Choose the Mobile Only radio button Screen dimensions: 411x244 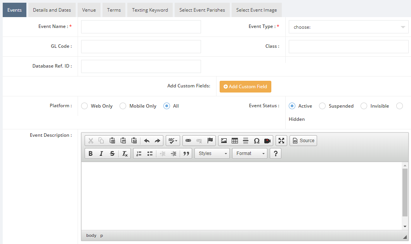pyautogui.click(x=123, y=106)
